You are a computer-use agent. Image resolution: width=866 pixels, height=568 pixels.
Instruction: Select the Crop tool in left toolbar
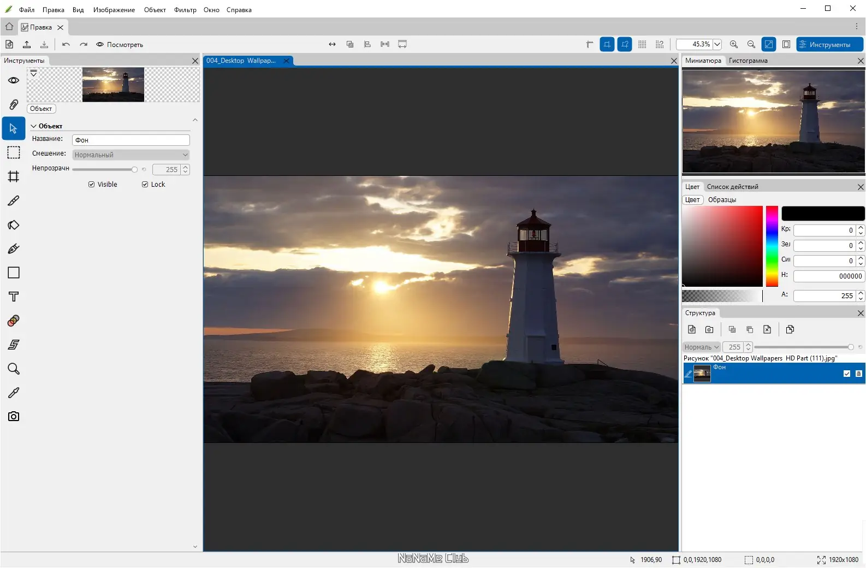[14, 176]
